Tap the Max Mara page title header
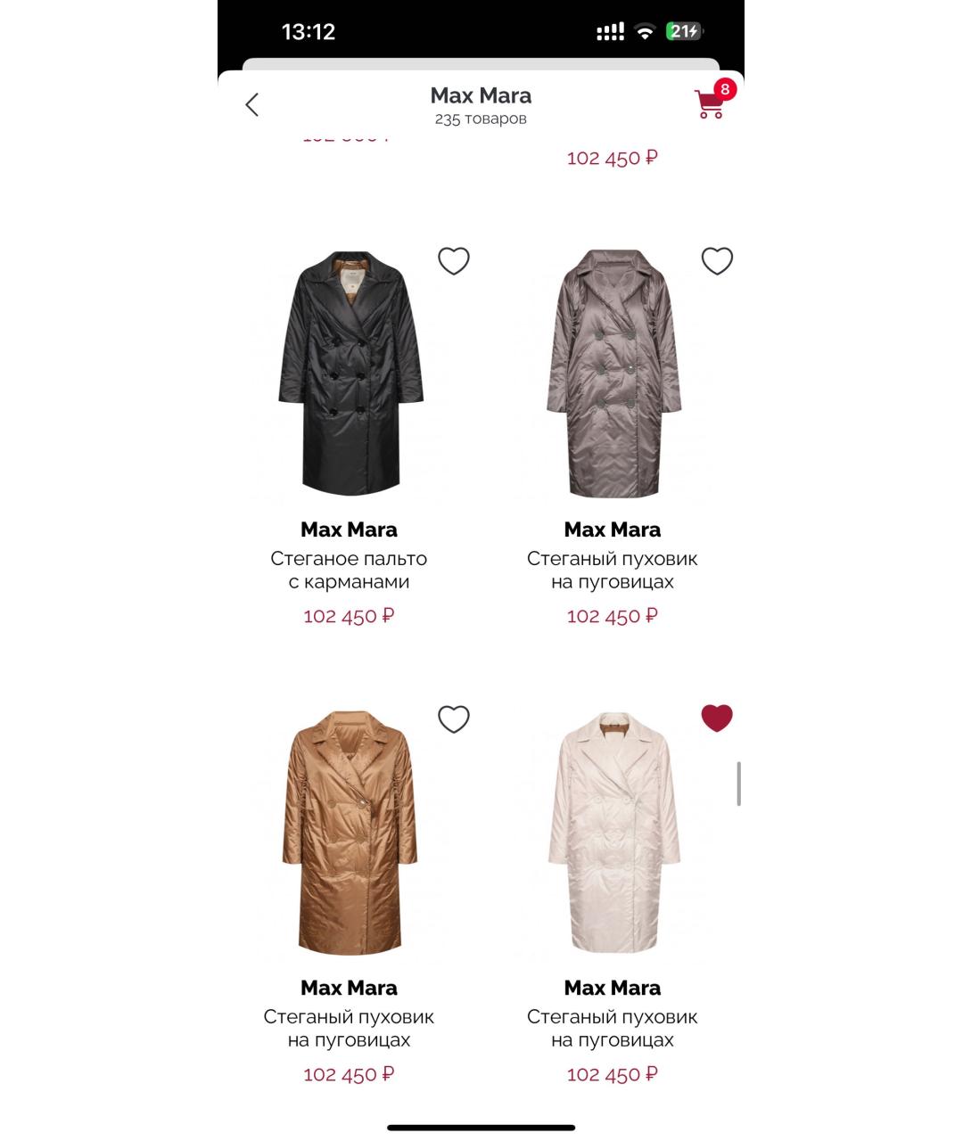 tap(481, 95)
